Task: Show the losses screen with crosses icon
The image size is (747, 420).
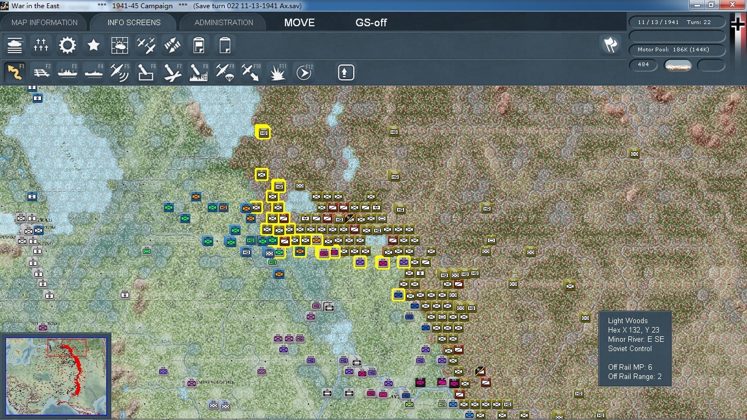Action: [41, 45]
